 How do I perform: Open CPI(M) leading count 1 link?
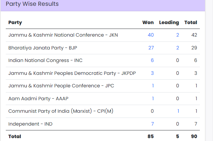178,111
